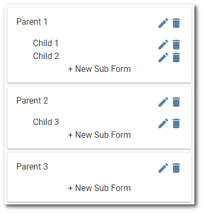Add New Sub Form under Parent 3
The image size is (203, 213).
[100, 188]
